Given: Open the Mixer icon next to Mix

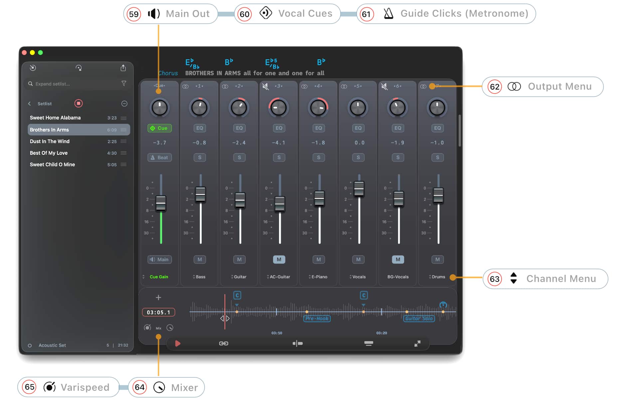Looking at the screenshot, I should coord(170,328).
